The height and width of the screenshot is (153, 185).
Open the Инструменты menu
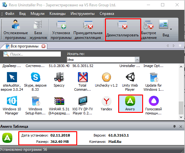pos(83,14)
